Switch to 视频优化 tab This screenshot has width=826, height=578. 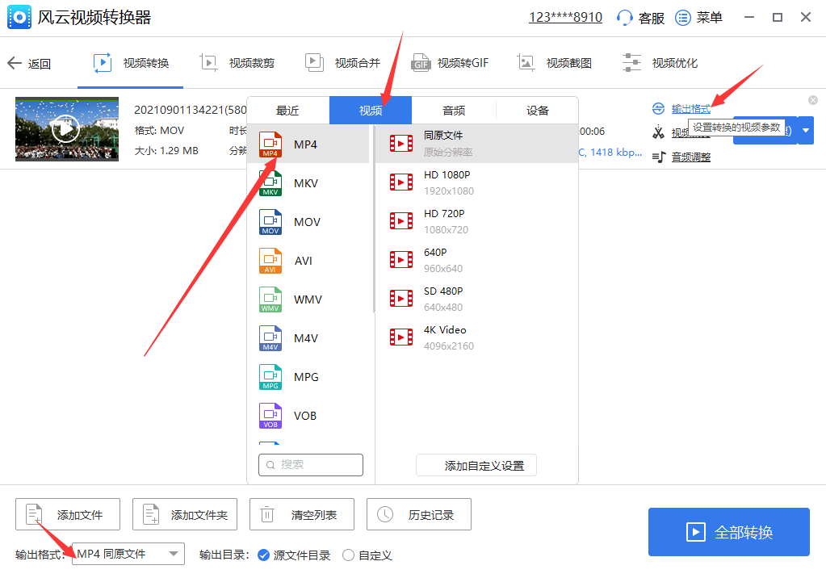tap(660, 63)
